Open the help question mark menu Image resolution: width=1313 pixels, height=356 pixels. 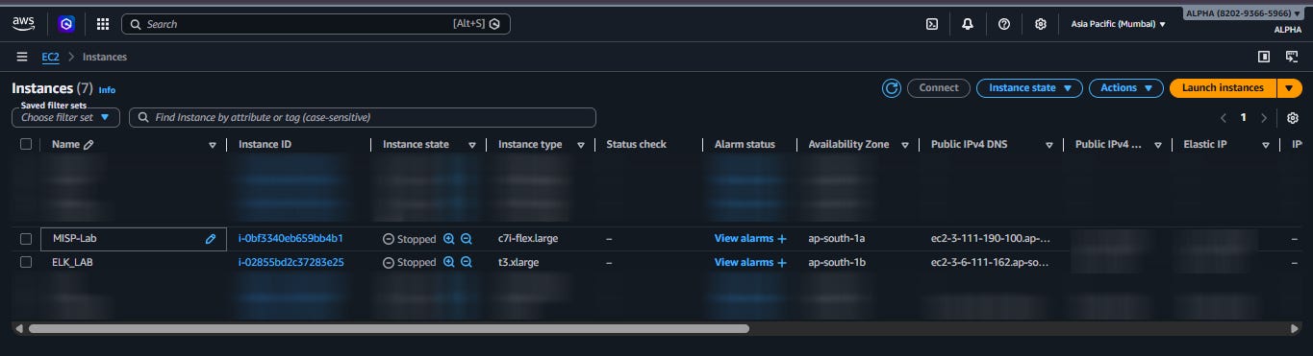point(1004,24)
